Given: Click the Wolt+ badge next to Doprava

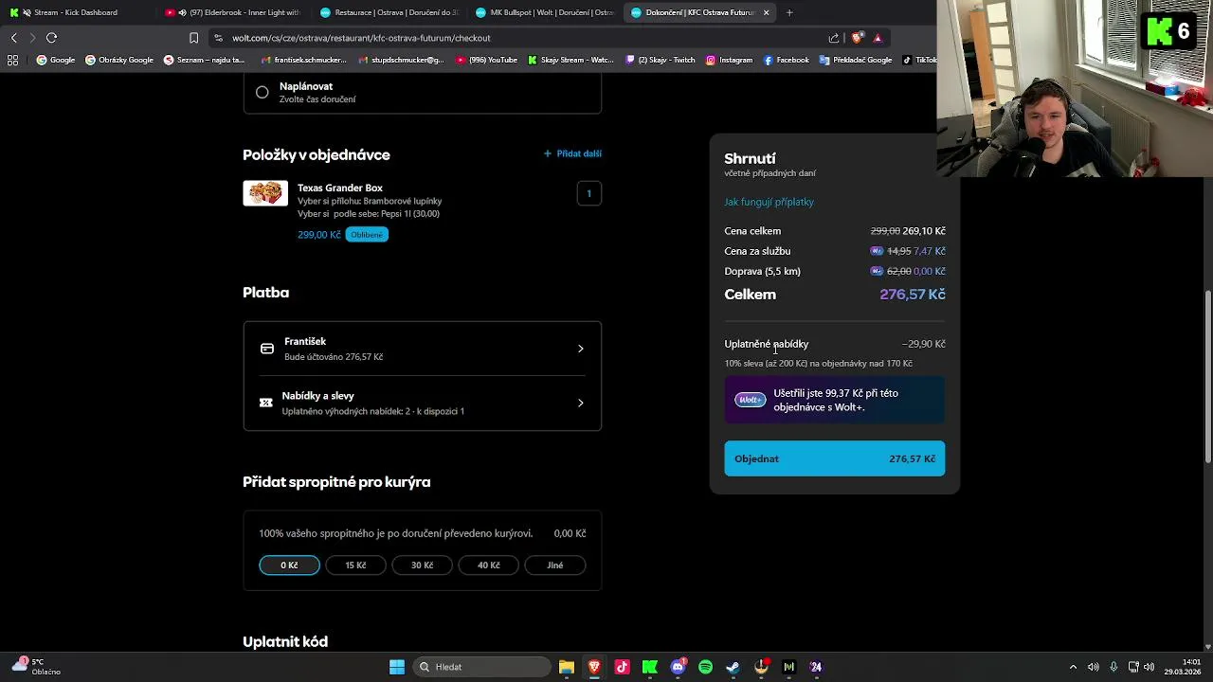Looking at the screenshot, I should pyautogui.click(x=877, y=271).
